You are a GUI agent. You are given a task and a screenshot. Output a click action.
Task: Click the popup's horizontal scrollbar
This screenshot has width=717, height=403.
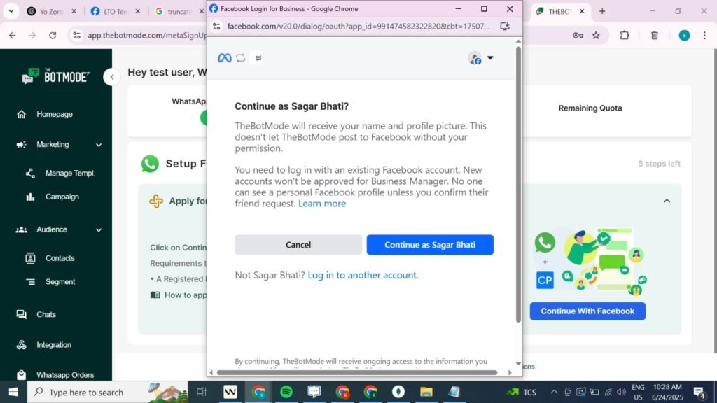[356, 372]
